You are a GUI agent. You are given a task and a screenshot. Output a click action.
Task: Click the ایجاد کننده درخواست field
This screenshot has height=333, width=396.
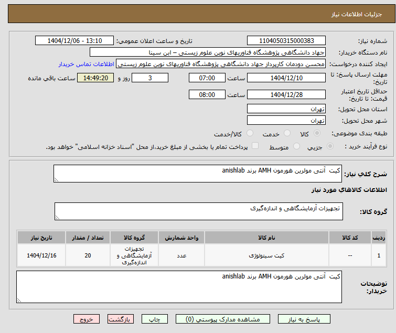click(221, 64)
